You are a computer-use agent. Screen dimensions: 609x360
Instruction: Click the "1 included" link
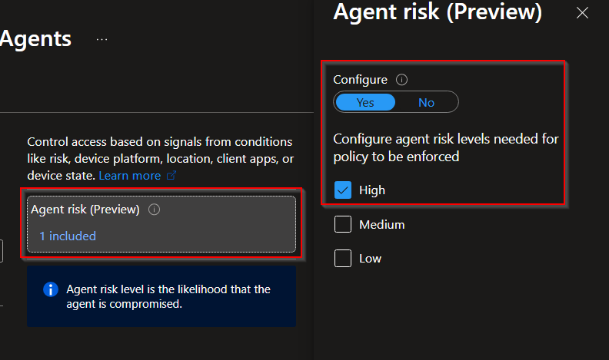tap(68, 236)
